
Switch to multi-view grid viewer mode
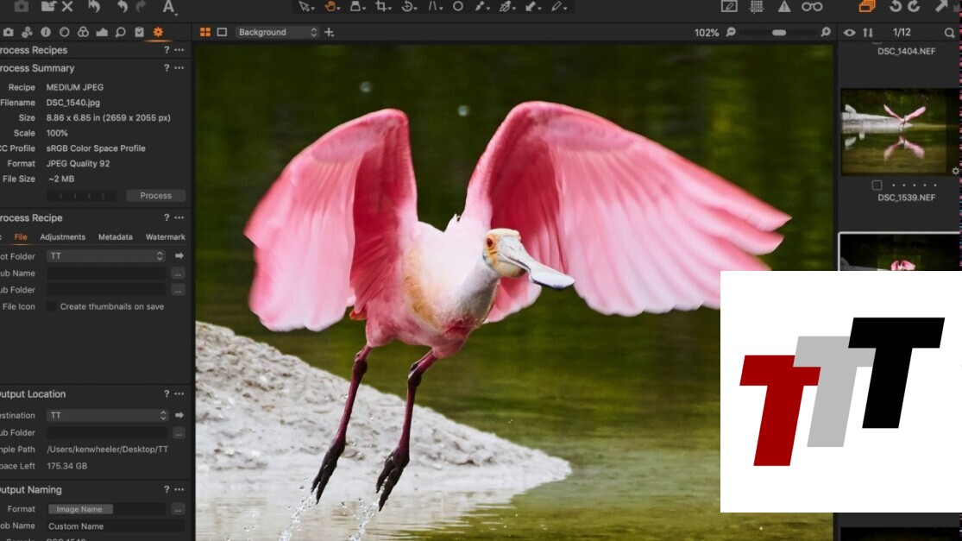(x=205, y=32)
